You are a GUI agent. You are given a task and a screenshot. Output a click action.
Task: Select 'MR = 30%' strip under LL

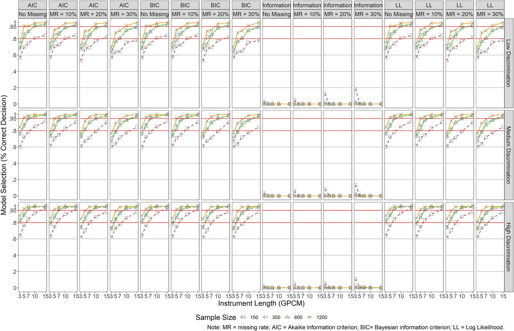[490, 14]
